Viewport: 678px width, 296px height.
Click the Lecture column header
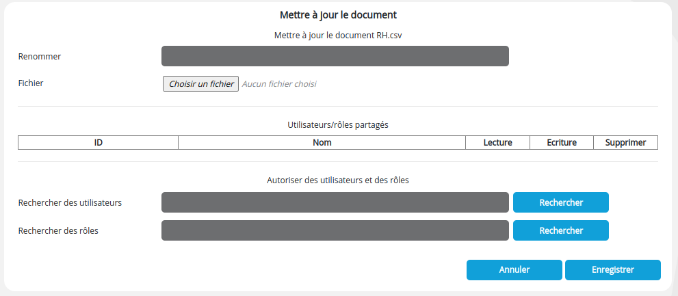(497, 142)
